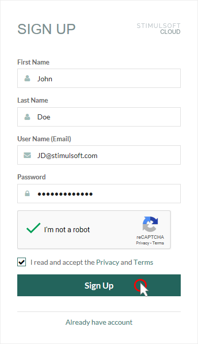Image resolution: width=198 pixels, height=344 pixels.
Task: Click the green reCAPTCHA checkmark
Action: point(34,228)
